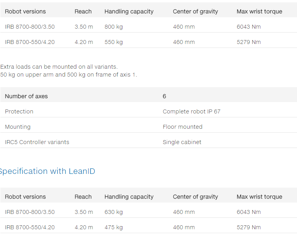Image resolution: width=297 pixels, height=241 pixels.
Task: Select 'IRB 8700-550/4.20' in the top table
Action: tap(30, 42)
